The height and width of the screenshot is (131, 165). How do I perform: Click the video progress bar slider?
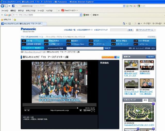click(78, 108)
